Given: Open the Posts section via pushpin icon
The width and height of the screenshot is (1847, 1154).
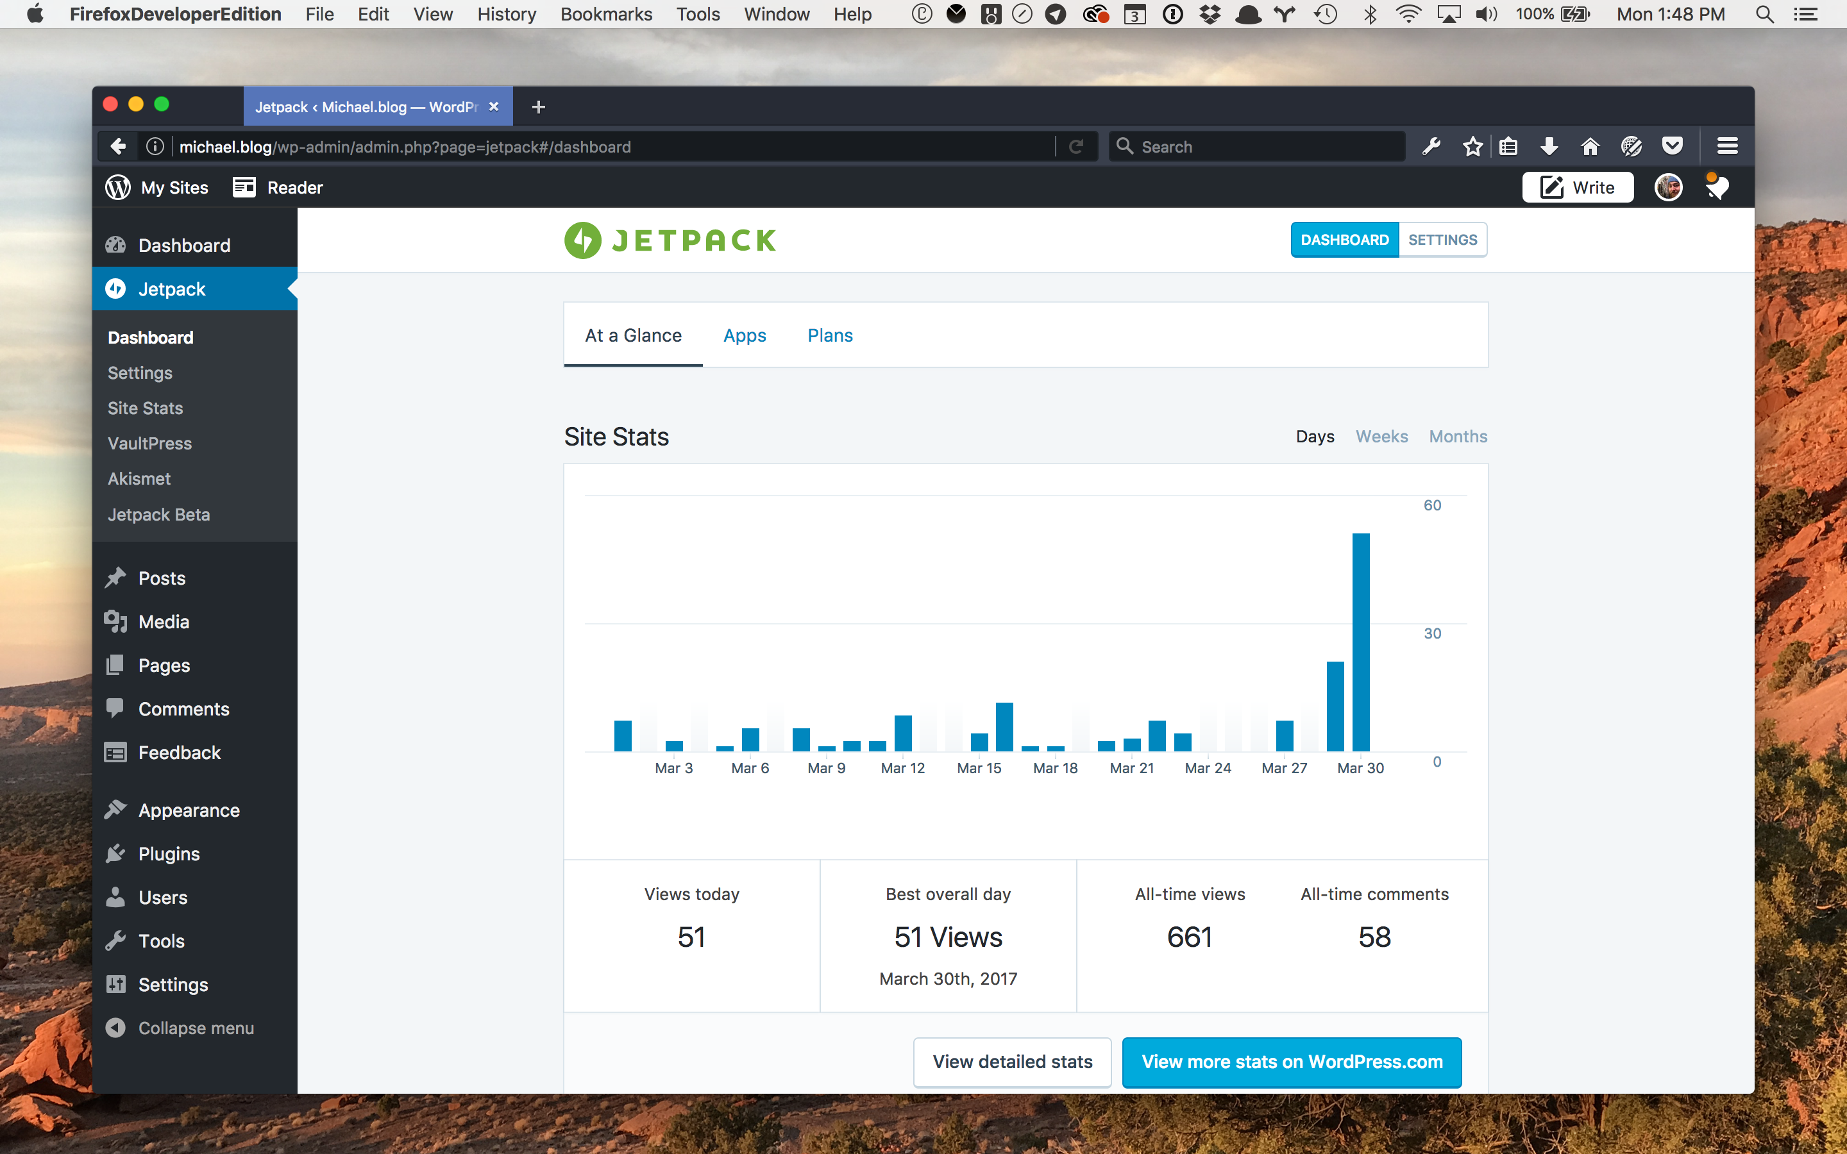Looking at the screenshot, I should 116,578.
